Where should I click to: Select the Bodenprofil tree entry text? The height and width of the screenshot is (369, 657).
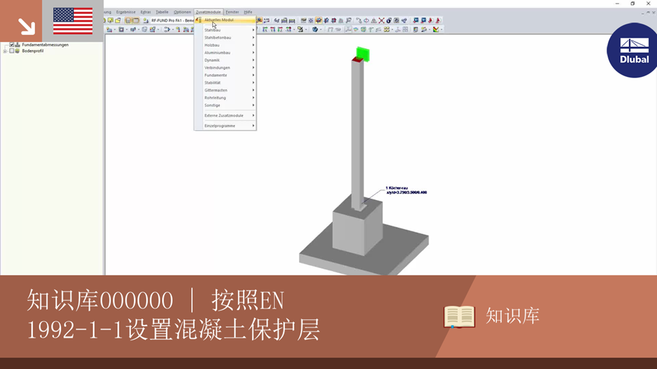click(x=33, y=51)
